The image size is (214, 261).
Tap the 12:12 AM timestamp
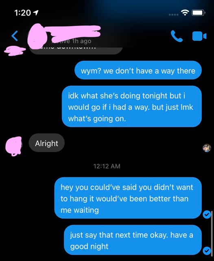pos(107,166)
